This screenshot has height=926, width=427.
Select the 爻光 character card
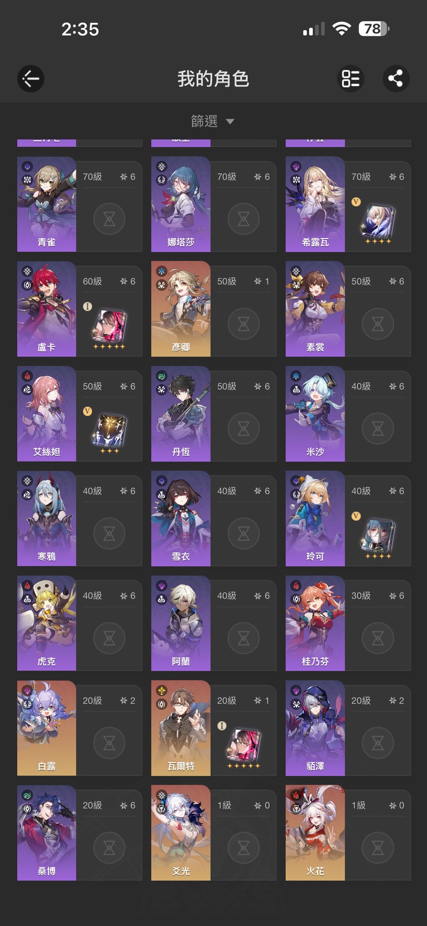coord(213,833)
